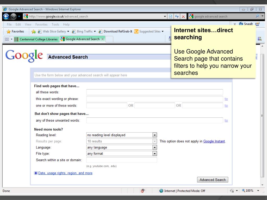
Task: Open the tip link for unwanted words
Action: [x=226, y=120]
